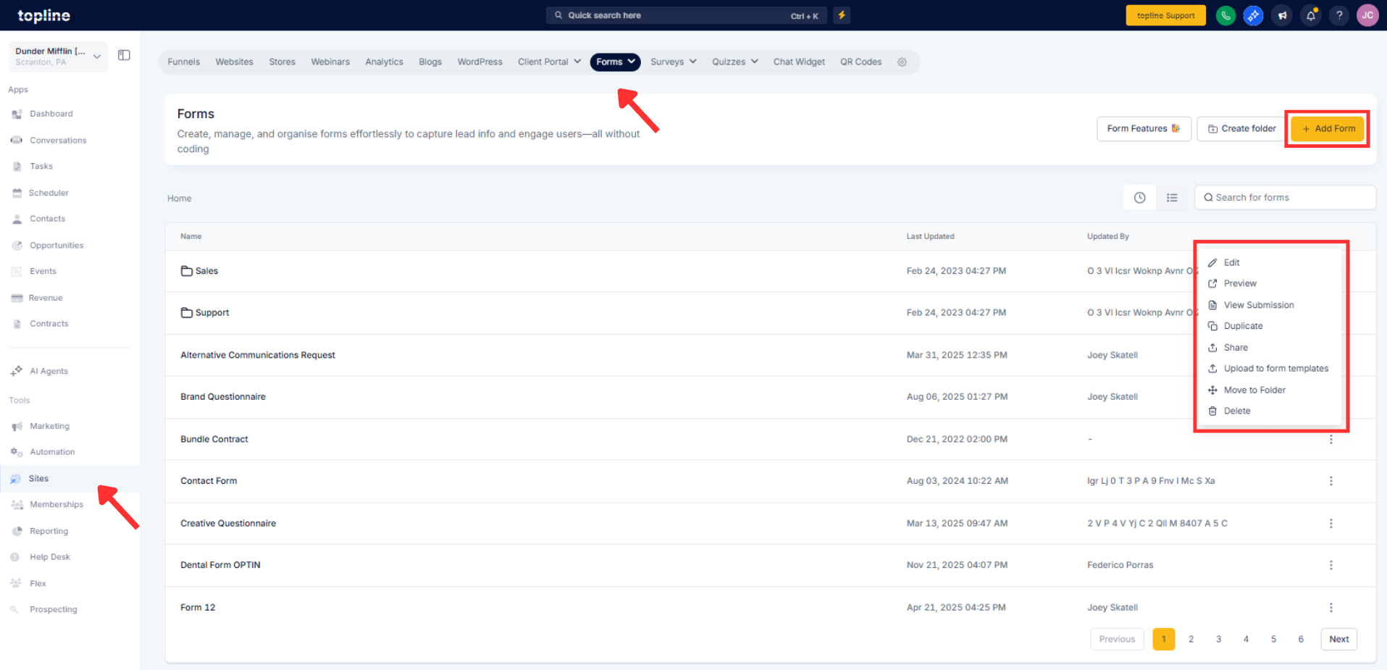Open actions menu for Contact Form row
Screen dimensions: 1387x670
click(1331, 481)
